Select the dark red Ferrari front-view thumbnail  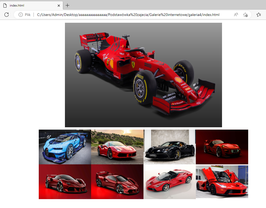click(65, 182)
